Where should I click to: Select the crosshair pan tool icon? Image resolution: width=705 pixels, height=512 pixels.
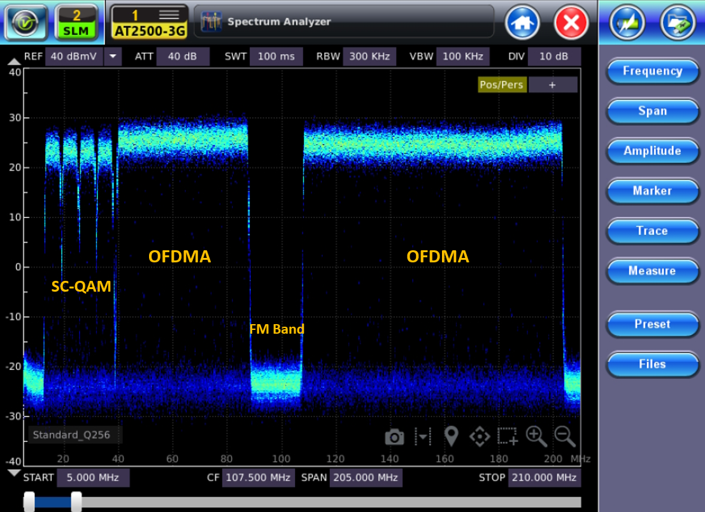tap(480, 437)
